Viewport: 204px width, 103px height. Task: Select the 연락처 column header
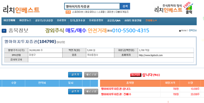pos(42,83)
